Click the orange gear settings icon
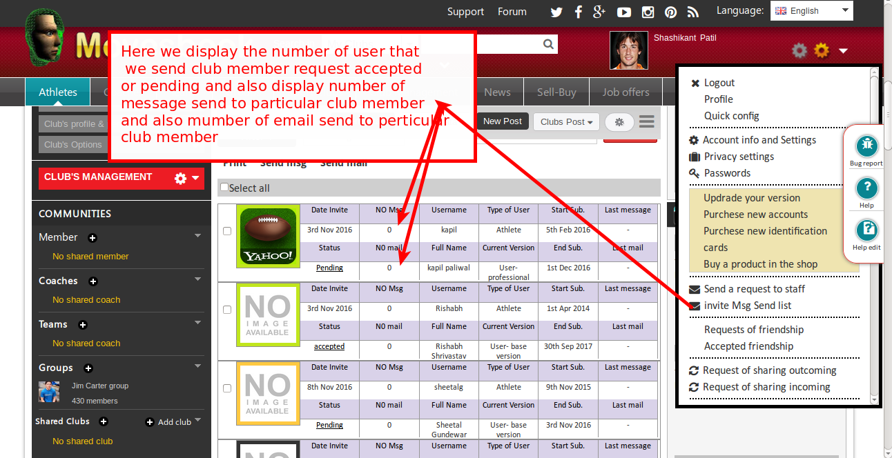The image size is (892, 458). (x=822, y=50)
